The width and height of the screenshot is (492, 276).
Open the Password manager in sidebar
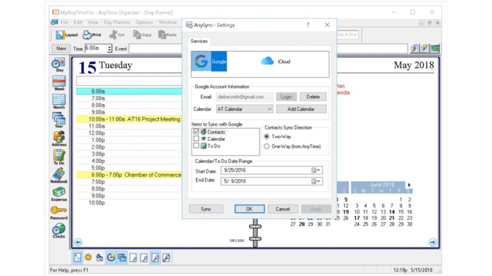[x=59, y=213]
